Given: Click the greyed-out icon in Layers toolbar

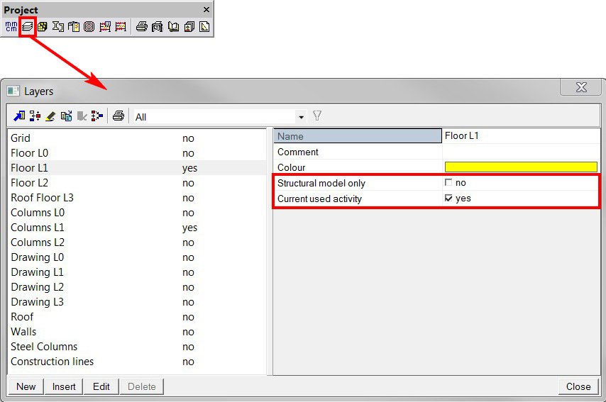Looking at the screenshot, I should (82, 116).
